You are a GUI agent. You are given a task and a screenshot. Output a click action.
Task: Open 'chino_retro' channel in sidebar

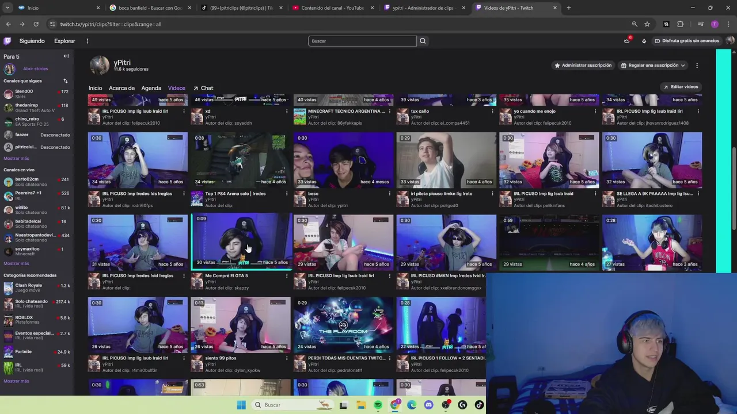point(36,121)
